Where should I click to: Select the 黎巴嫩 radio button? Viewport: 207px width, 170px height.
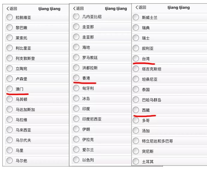10,28
